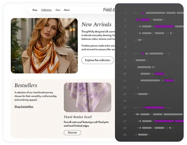Click the 'A selection of our most loved scarves' text
The image size is (187, 145).
(x=35, y=96)
